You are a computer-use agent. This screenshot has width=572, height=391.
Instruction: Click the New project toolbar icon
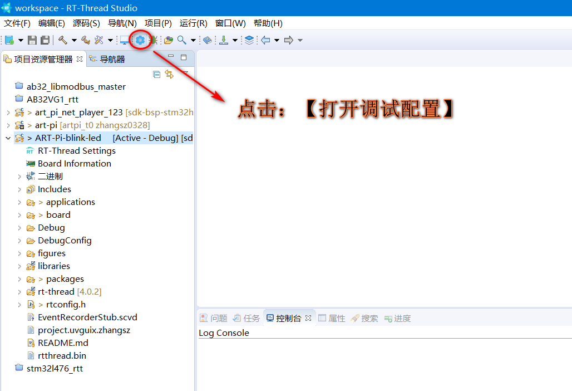[x=9, y=40]
